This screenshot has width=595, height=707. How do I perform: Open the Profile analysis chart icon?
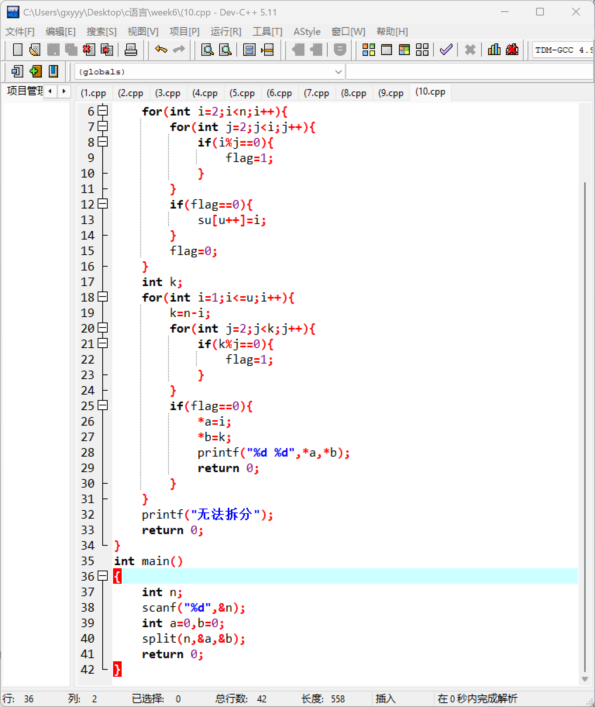(x=494, y=50)
